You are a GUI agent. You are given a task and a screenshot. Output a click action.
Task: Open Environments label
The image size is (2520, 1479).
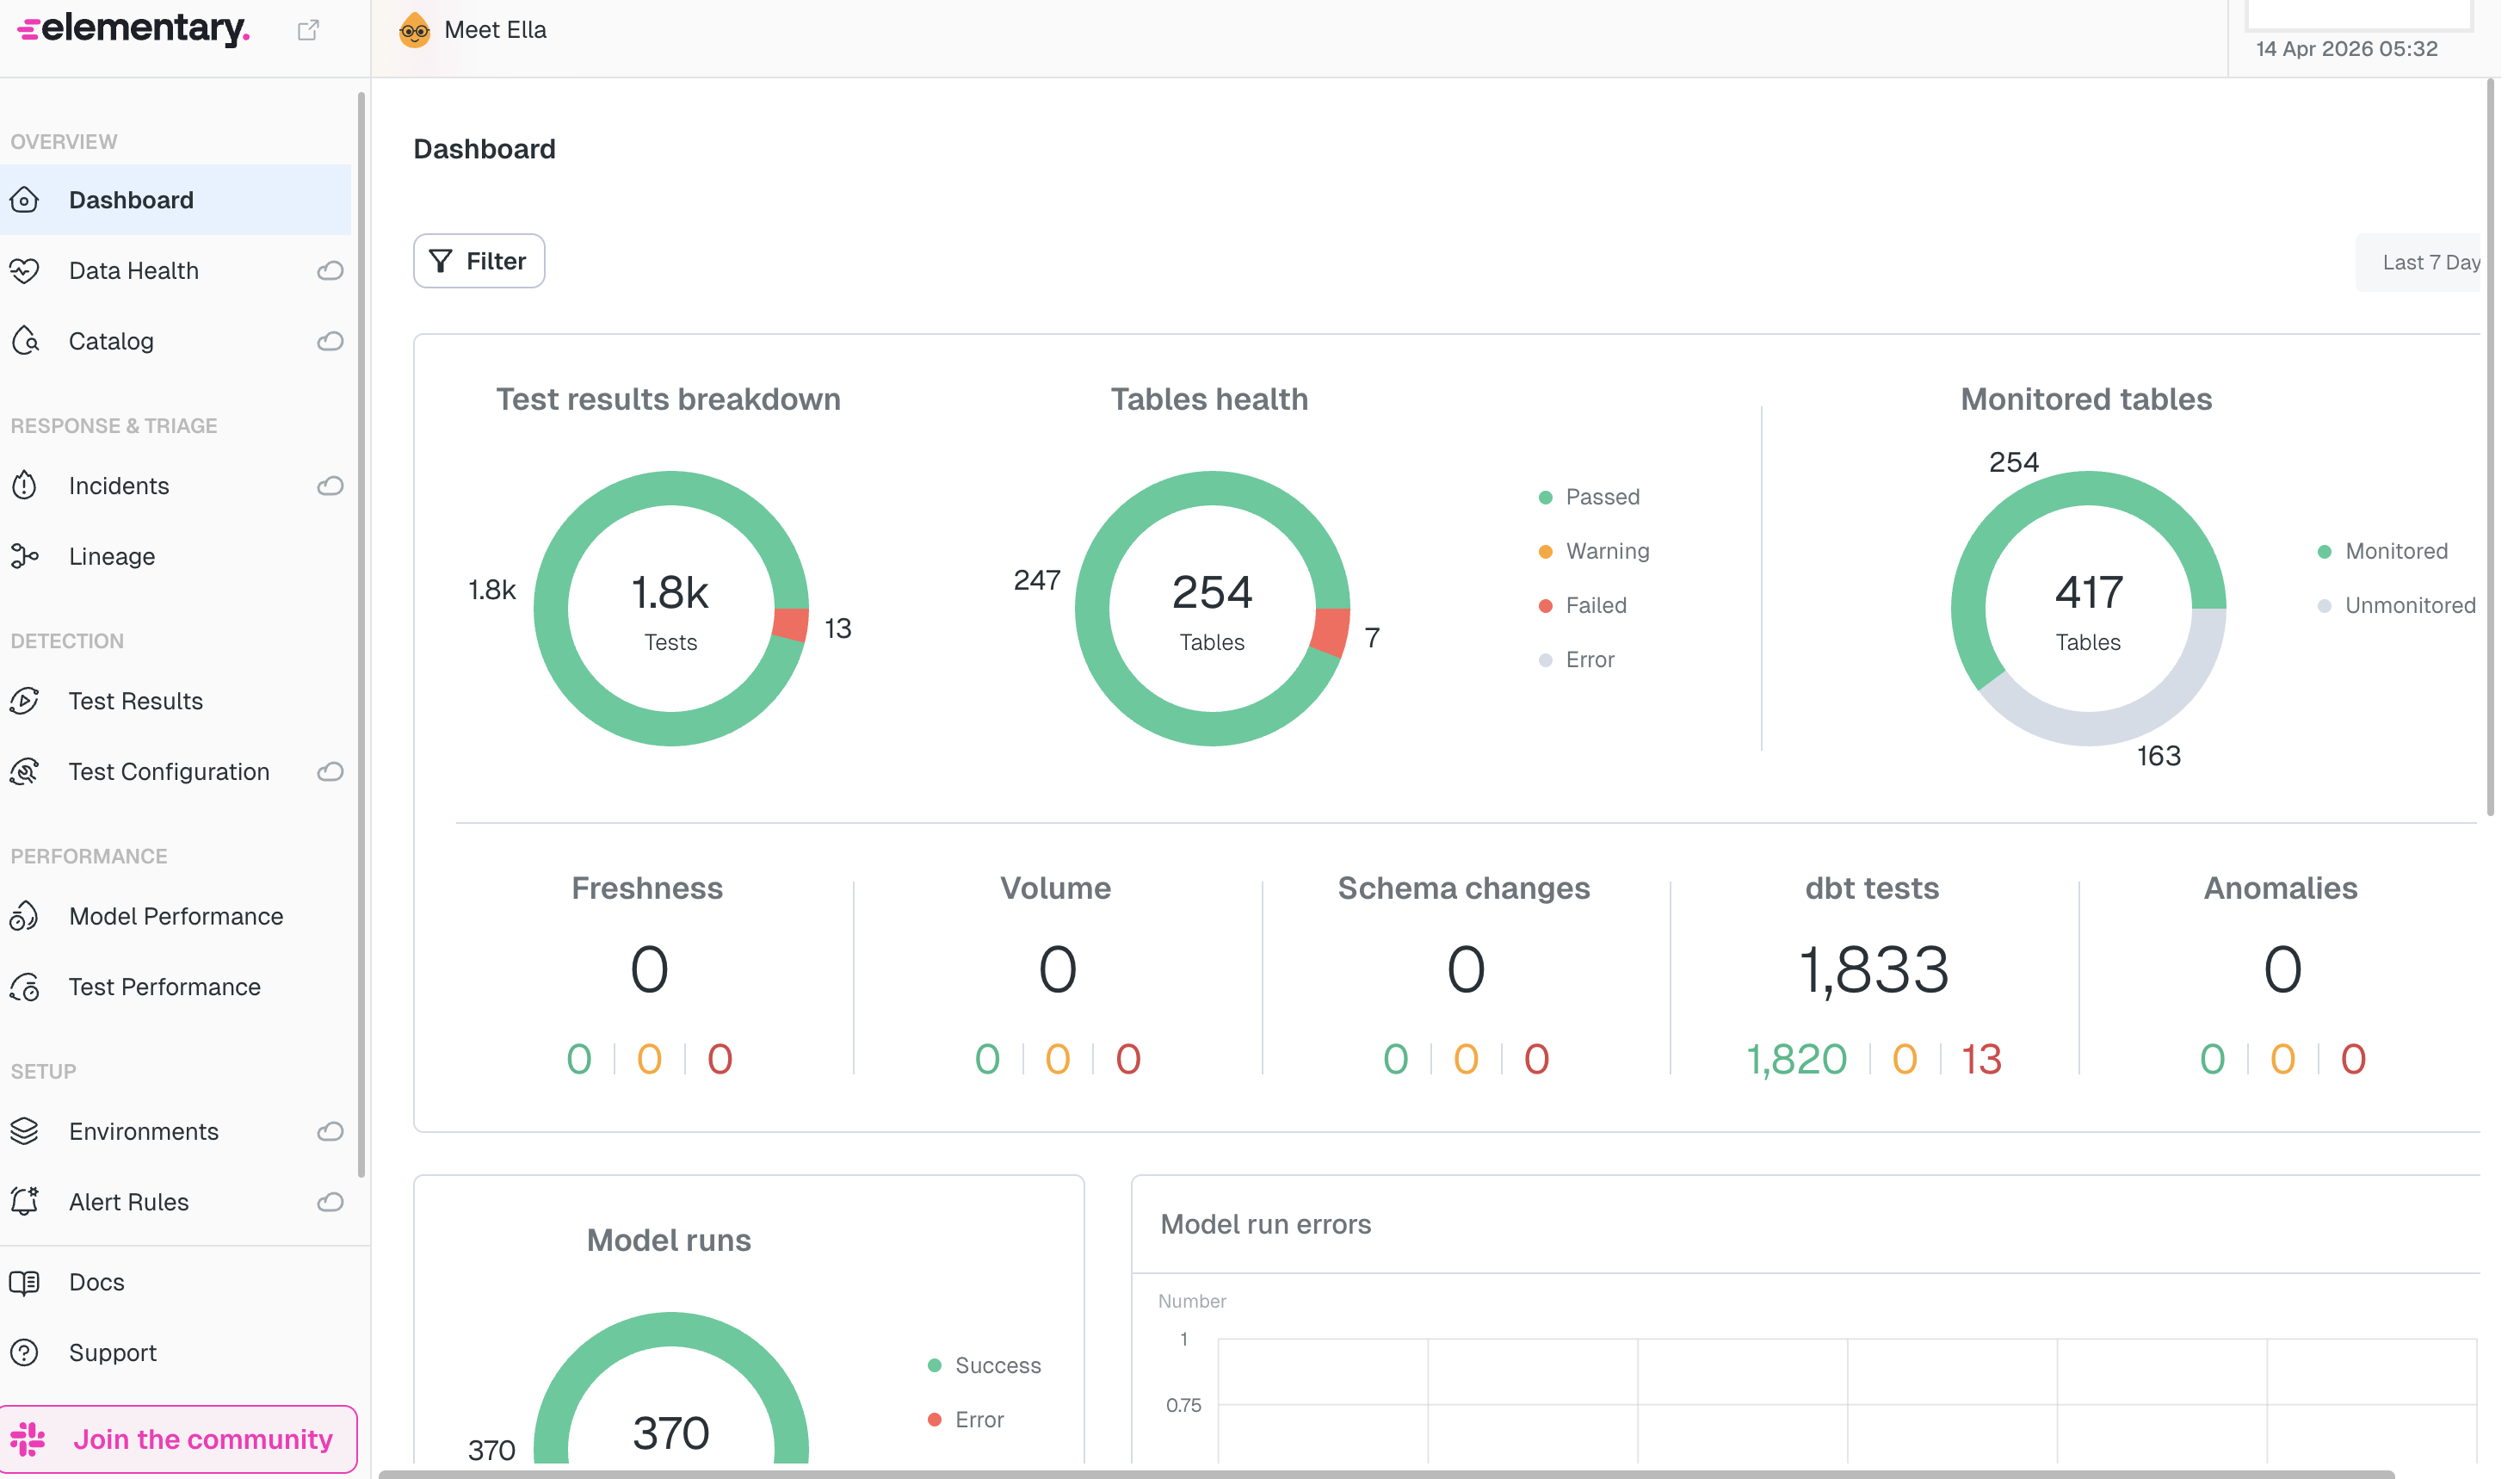(144, 1131)
